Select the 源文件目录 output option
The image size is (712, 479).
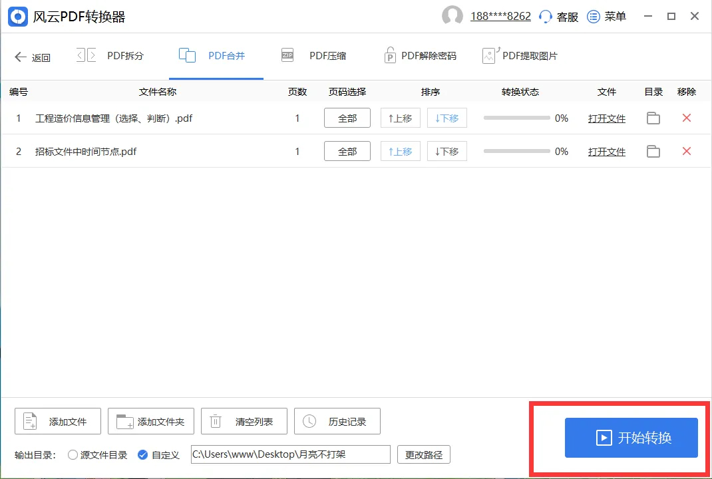click(73, 454)
